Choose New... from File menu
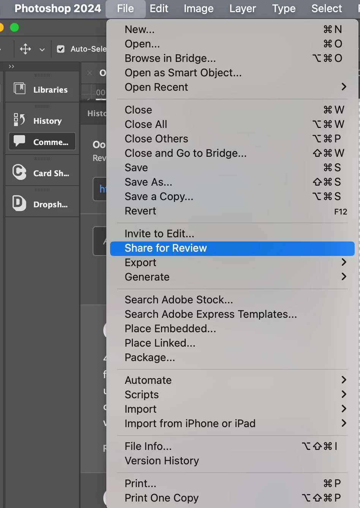 point(232,29)
